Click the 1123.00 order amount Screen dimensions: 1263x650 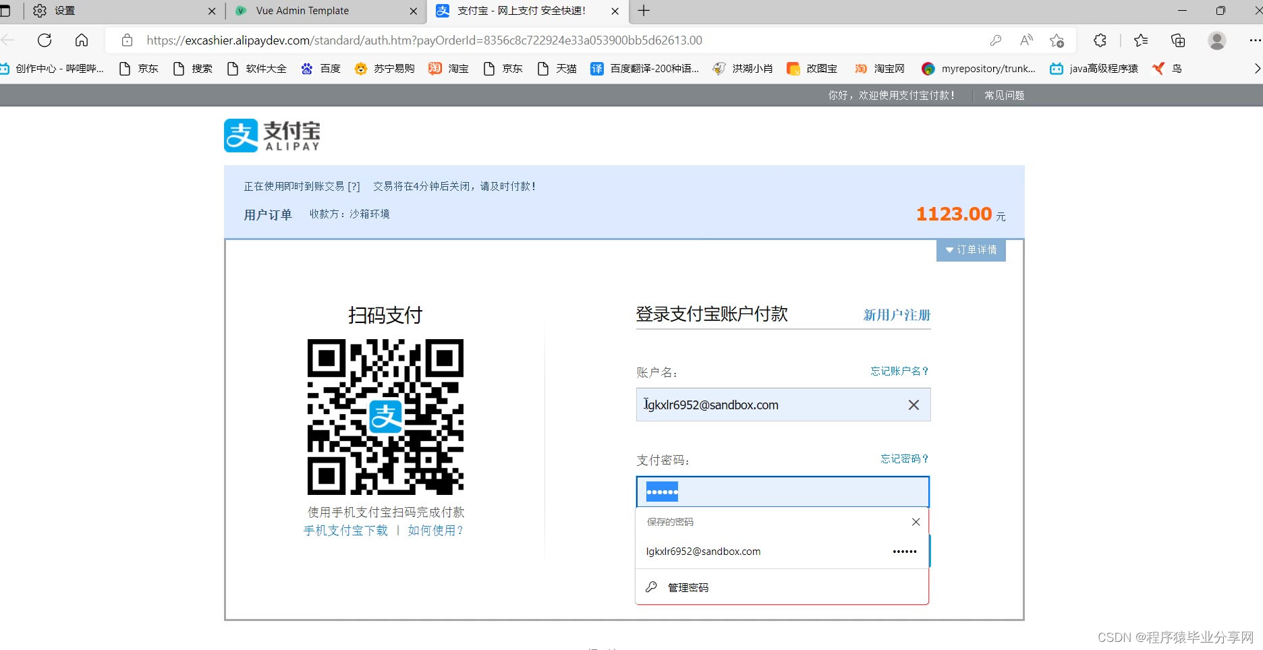(x=954, y=214)
